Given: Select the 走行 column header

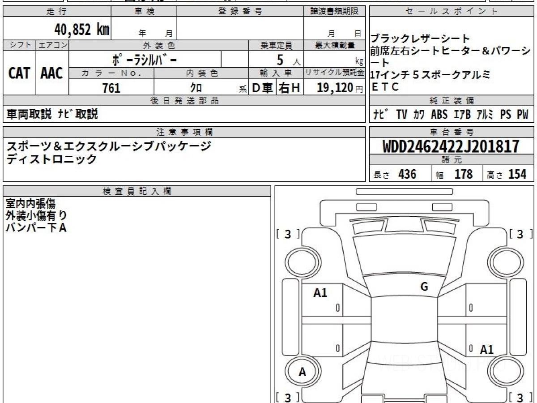Looking at the screenshot, I should click(x=57, y=12).
